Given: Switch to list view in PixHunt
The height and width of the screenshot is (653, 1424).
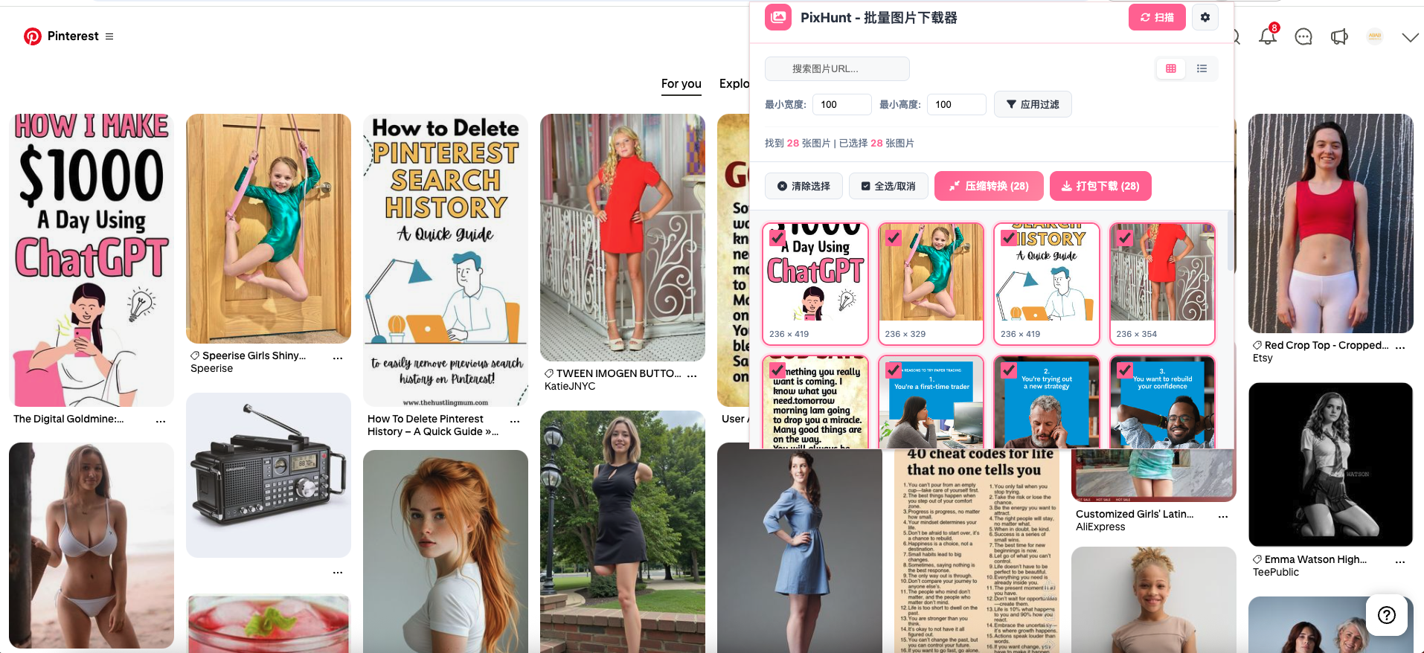Looking at the screenshot, I should (1202, 68).
